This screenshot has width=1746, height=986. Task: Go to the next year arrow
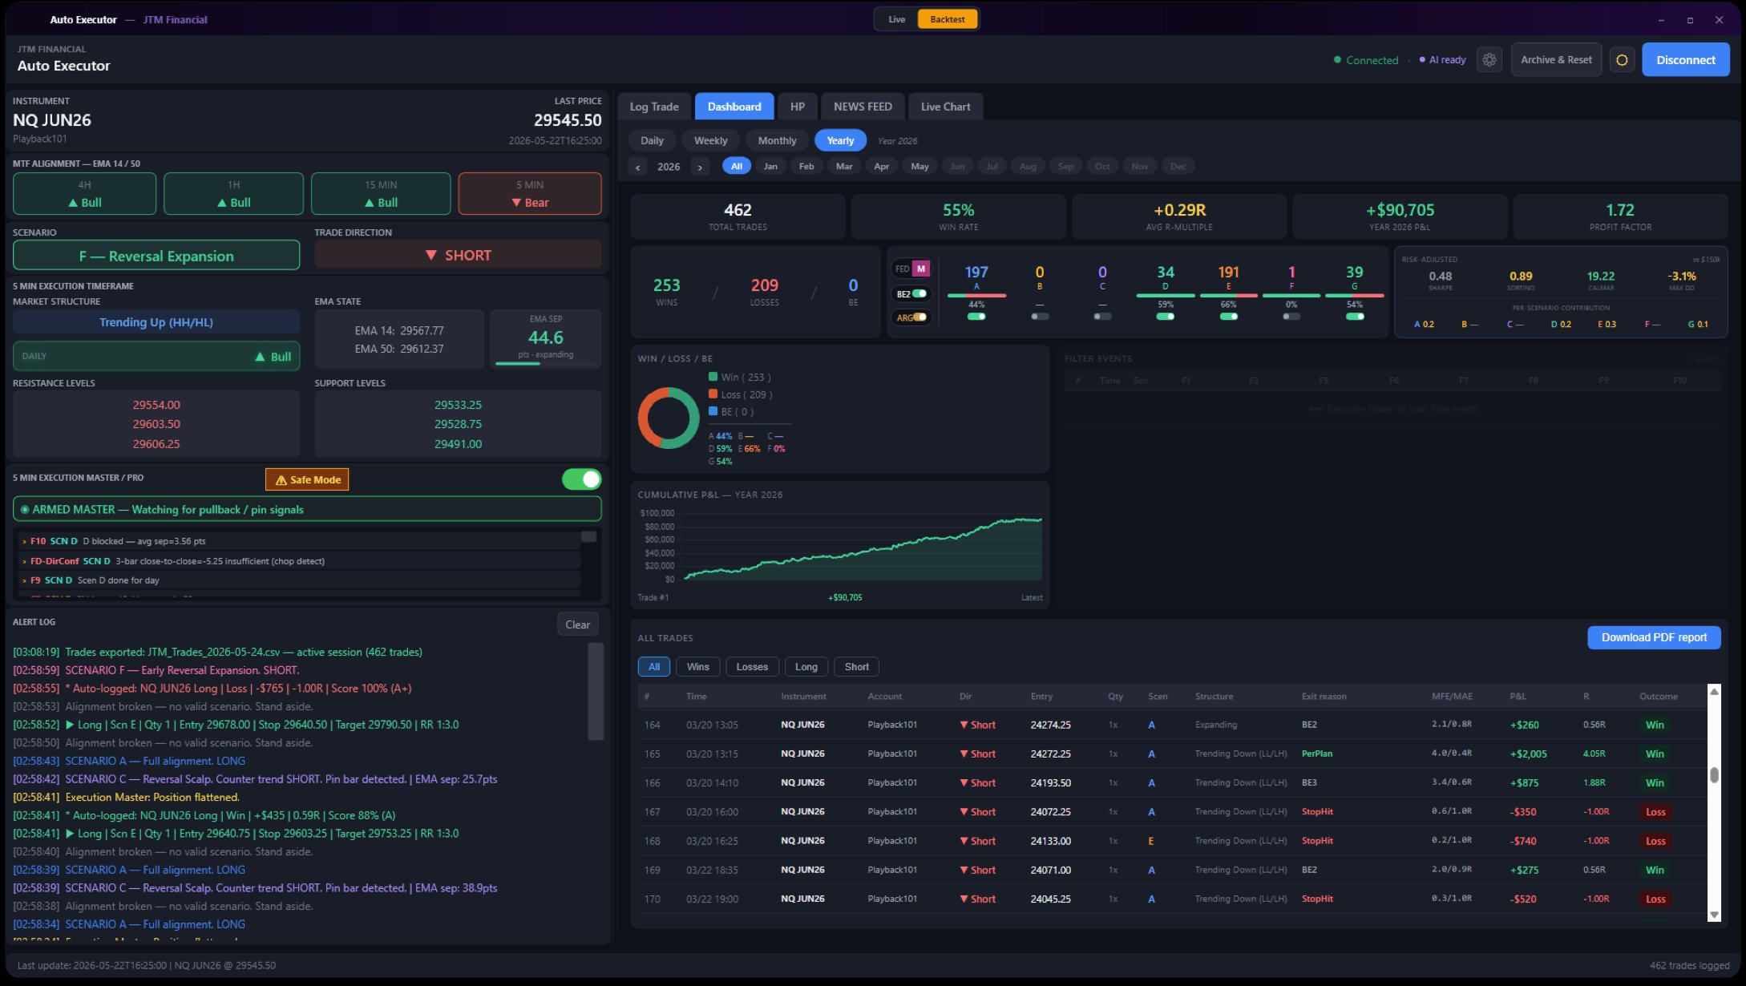700,167
